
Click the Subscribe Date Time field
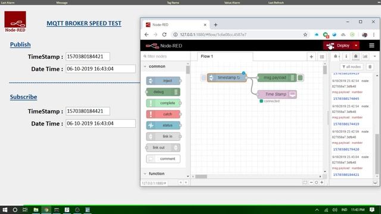point(101,123)
